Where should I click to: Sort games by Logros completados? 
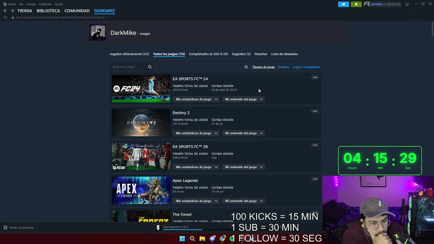pyautogui.click(x=306, y=67)
